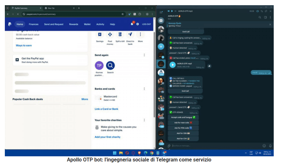285x165 pixels.
Task: Toggle playback order in the audio player
Action: (262, 11)
